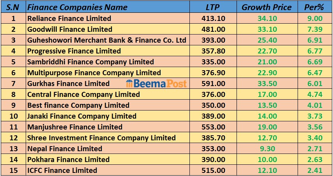Click Best finance Company Limited name
The image size is (333, 176).
pos(78,105)
